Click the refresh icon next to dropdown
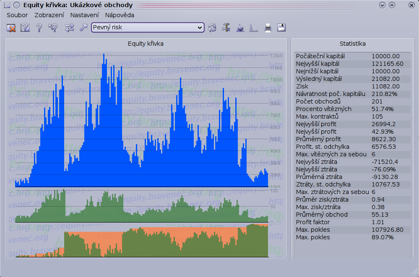The image size is (419, 277). tap(213, 28)
